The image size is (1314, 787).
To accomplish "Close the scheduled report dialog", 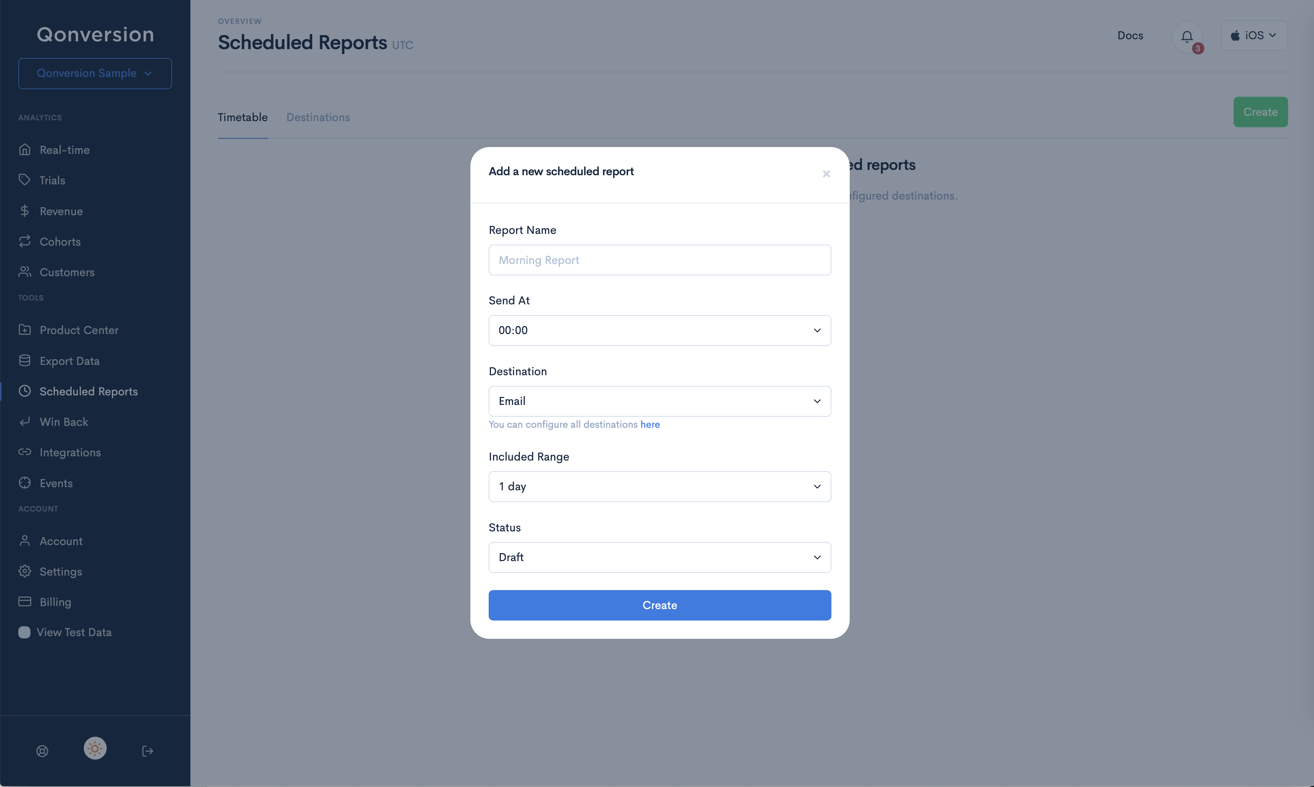I will tap(826, 174).
